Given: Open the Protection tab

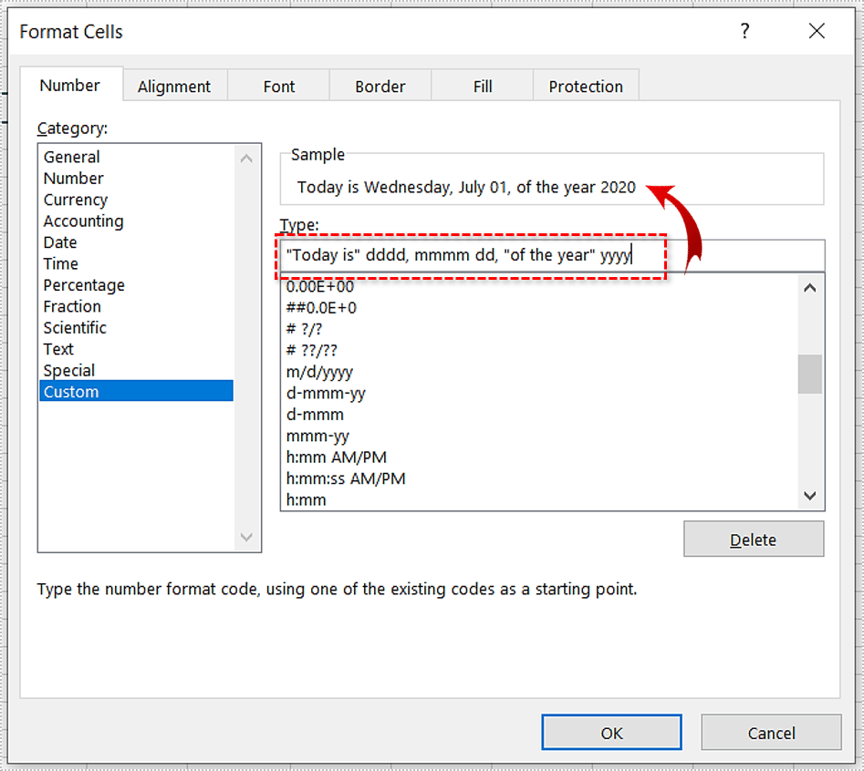Looking at the screenshot, I should 585,87.
